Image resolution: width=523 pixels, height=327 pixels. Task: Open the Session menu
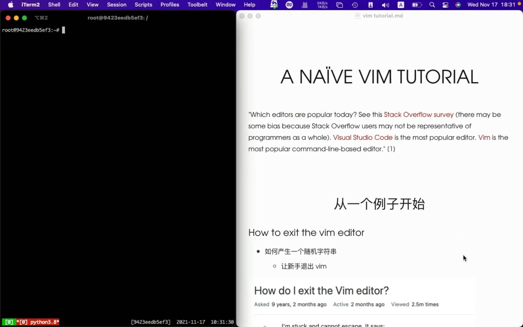click(117, 5)
